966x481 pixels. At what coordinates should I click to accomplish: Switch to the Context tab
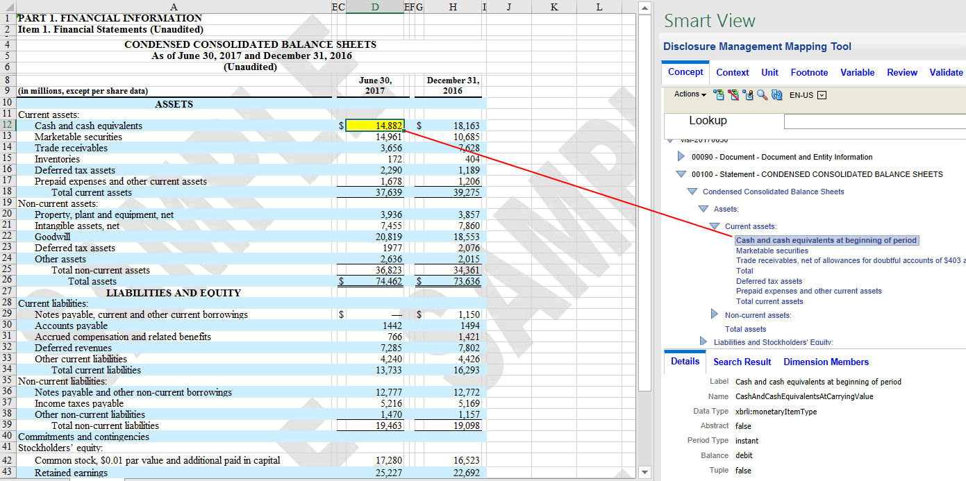732,72
